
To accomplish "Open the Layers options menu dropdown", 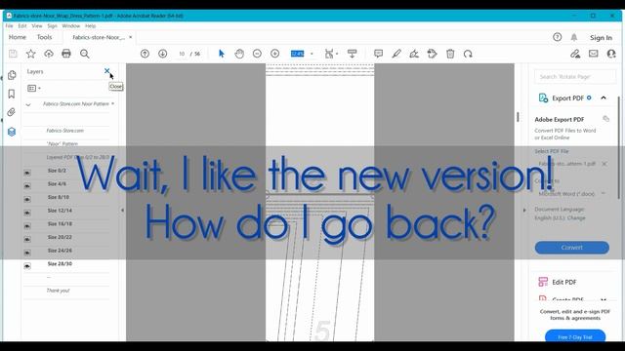I will (x=34, y=88).
